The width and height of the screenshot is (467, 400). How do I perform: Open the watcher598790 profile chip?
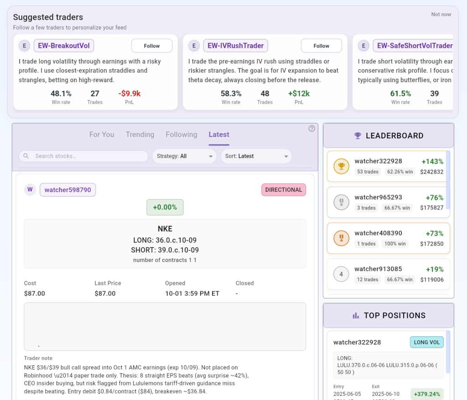coord(67,189)
